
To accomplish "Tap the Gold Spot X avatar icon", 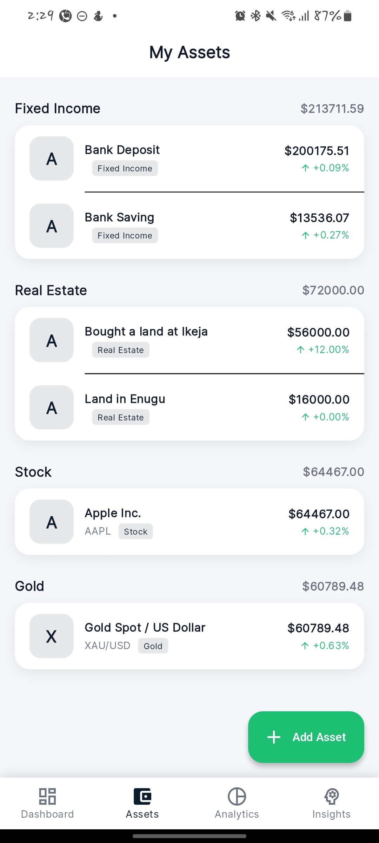I will (x=52, y=636).
